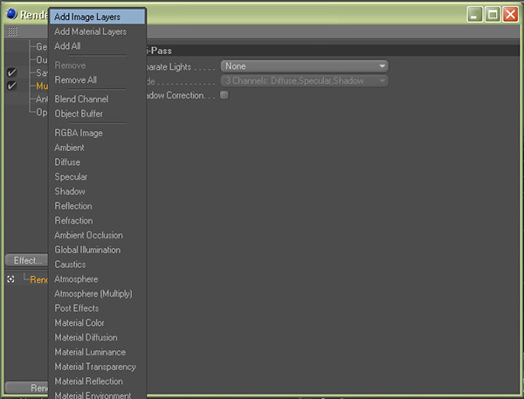Click the Effect... button
524x399 pixels.
click(27, 260)
